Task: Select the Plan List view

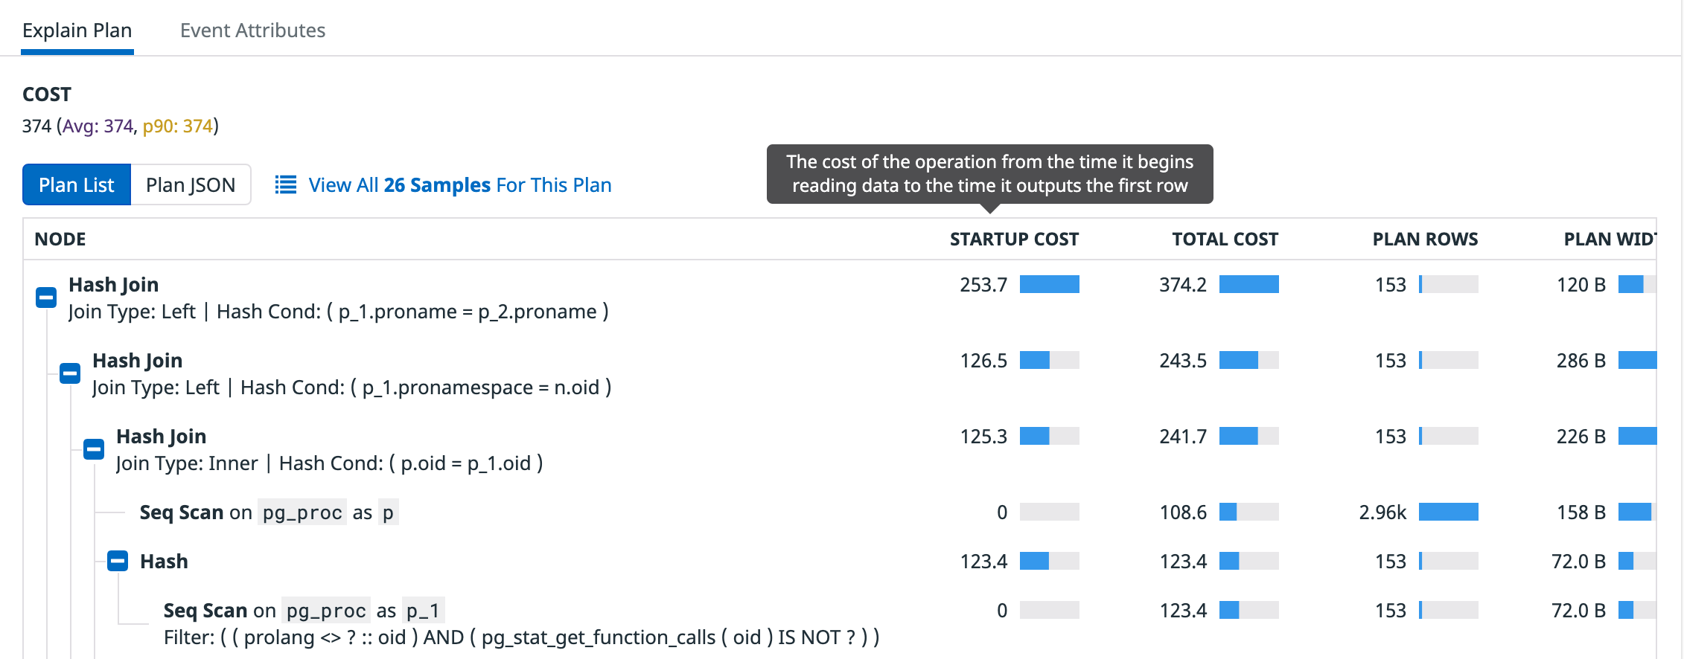Action: [x=77, y=184]
